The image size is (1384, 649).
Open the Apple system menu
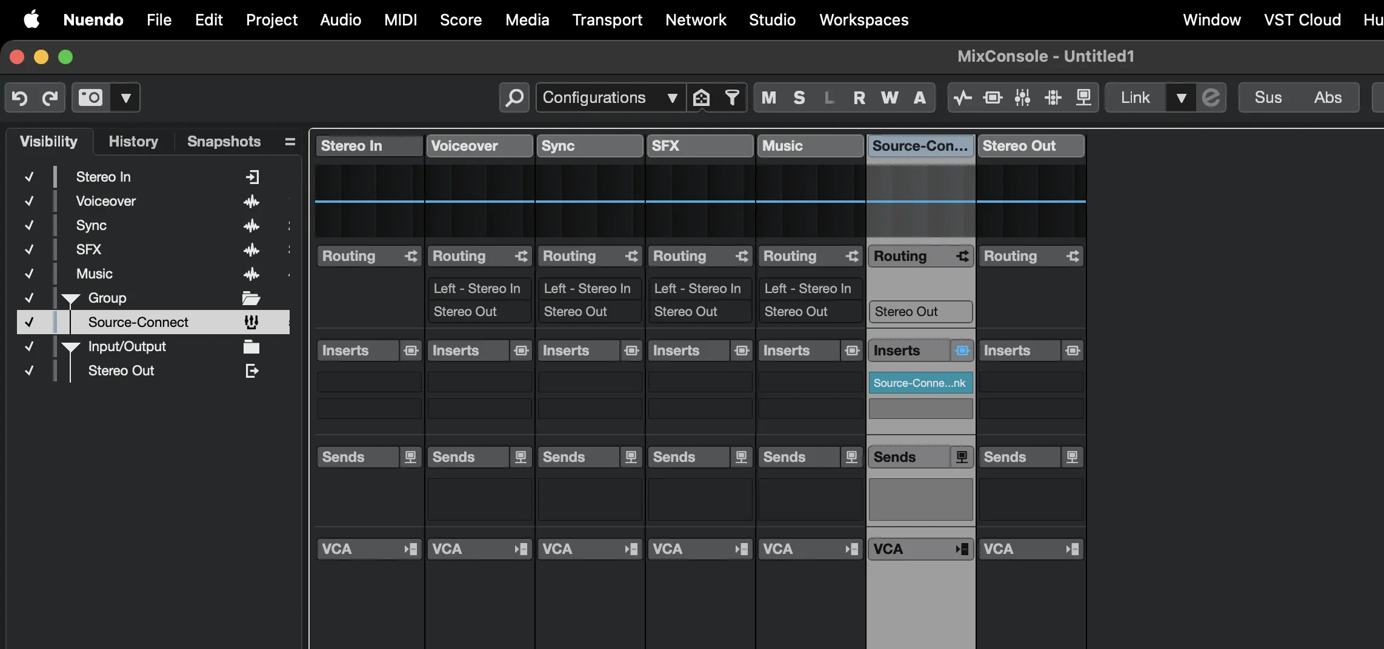point(32,20)
